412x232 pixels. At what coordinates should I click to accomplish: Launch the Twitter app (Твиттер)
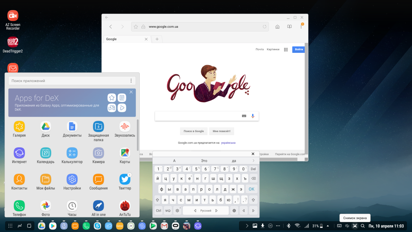tap(125, 179)
